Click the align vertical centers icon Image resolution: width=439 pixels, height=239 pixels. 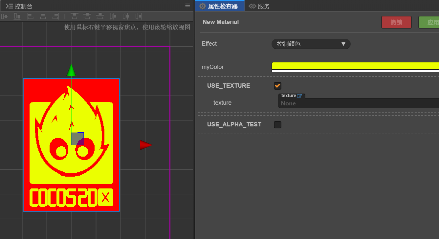[4, 16]
